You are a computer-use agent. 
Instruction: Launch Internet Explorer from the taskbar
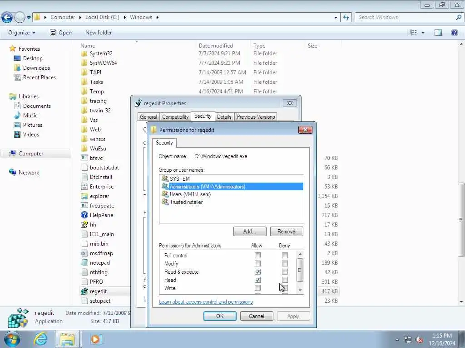tap(40, 339)
